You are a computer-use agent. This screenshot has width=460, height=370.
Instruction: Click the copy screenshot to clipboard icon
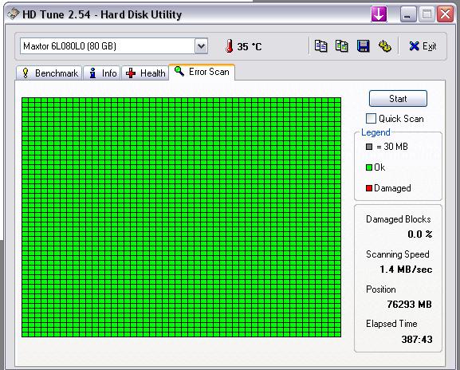click(x=342, y=46)
